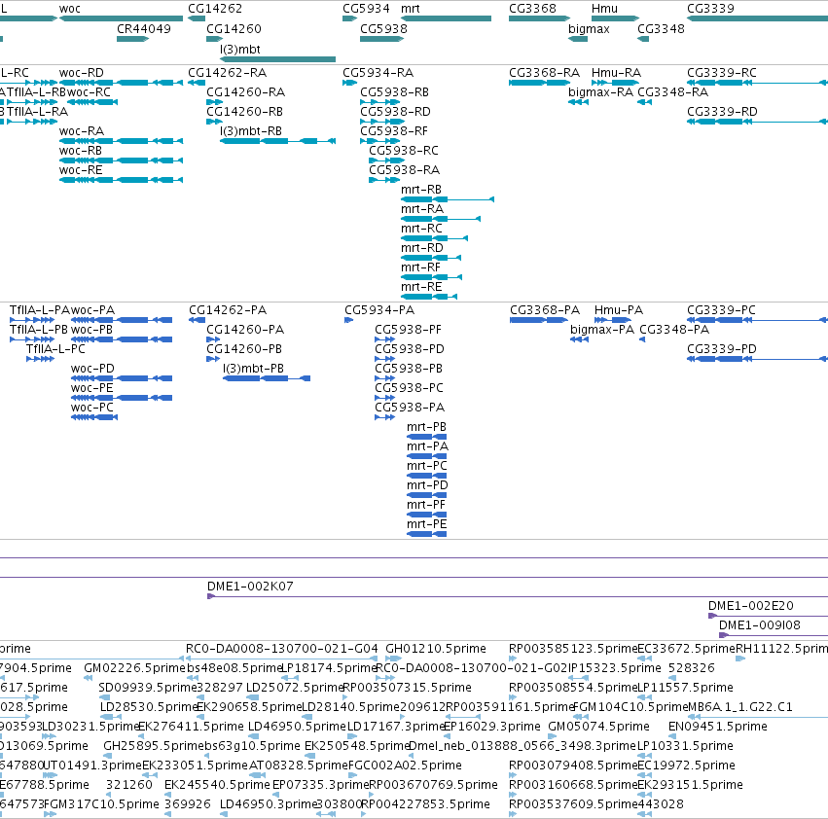This screenshot has width=828, height=819.
Task: Open EST GM02226.5prime
Action: coord(135,668)
